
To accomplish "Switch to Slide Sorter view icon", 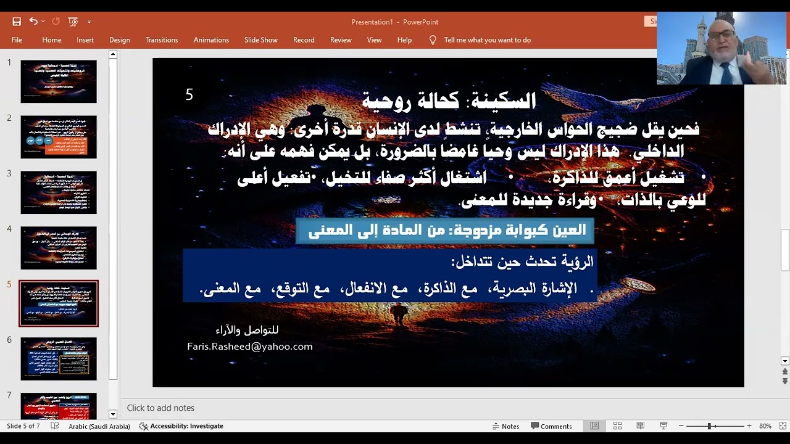I will [617, 426].
